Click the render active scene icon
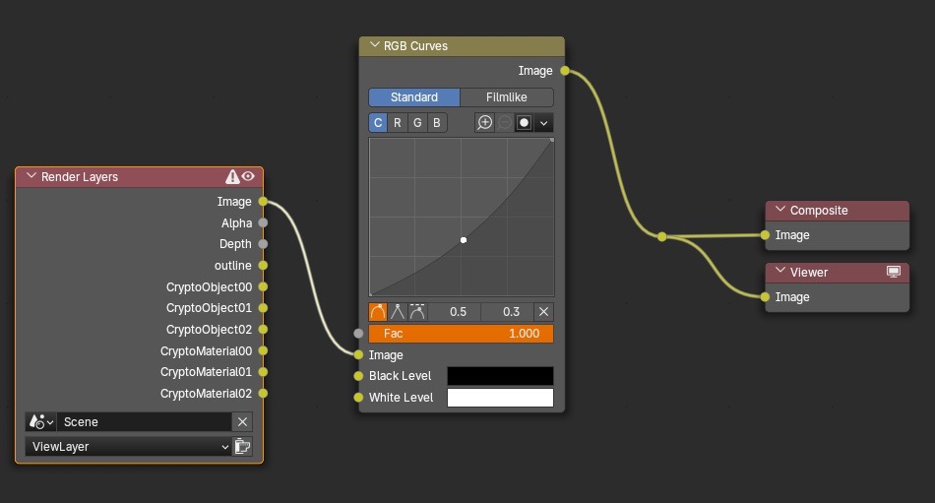The height and width of the screenshot is (503, 935). coord(243,446)
